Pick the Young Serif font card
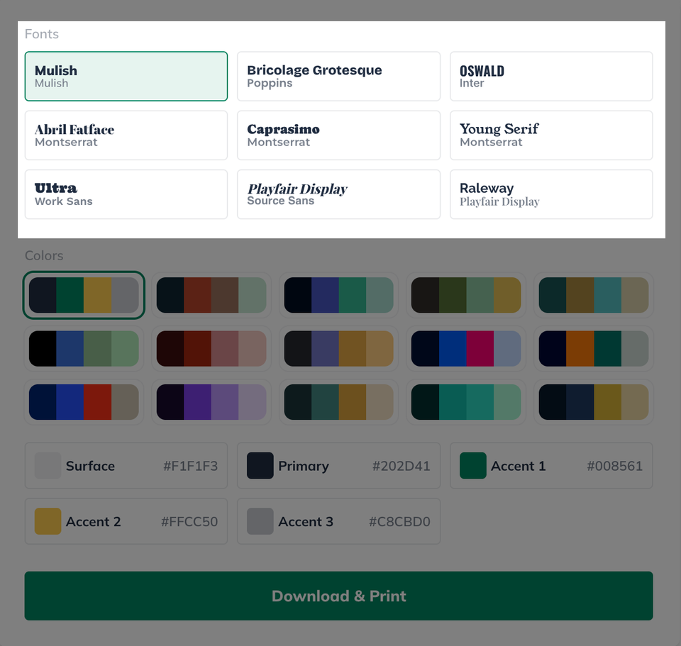 pyautogui.click(x=551, y=135)
